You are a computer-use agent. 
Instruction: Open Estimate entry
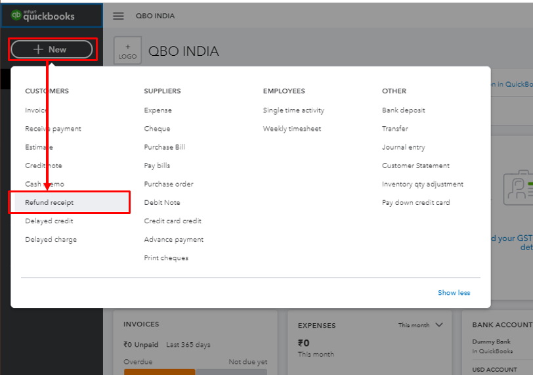(39, 147)
